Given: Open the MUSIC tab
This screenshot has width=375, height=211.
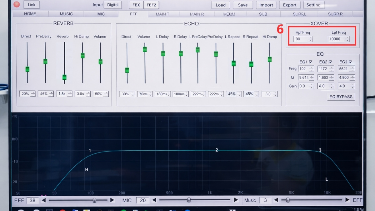Looking at the screenshot, I should 66,14.
